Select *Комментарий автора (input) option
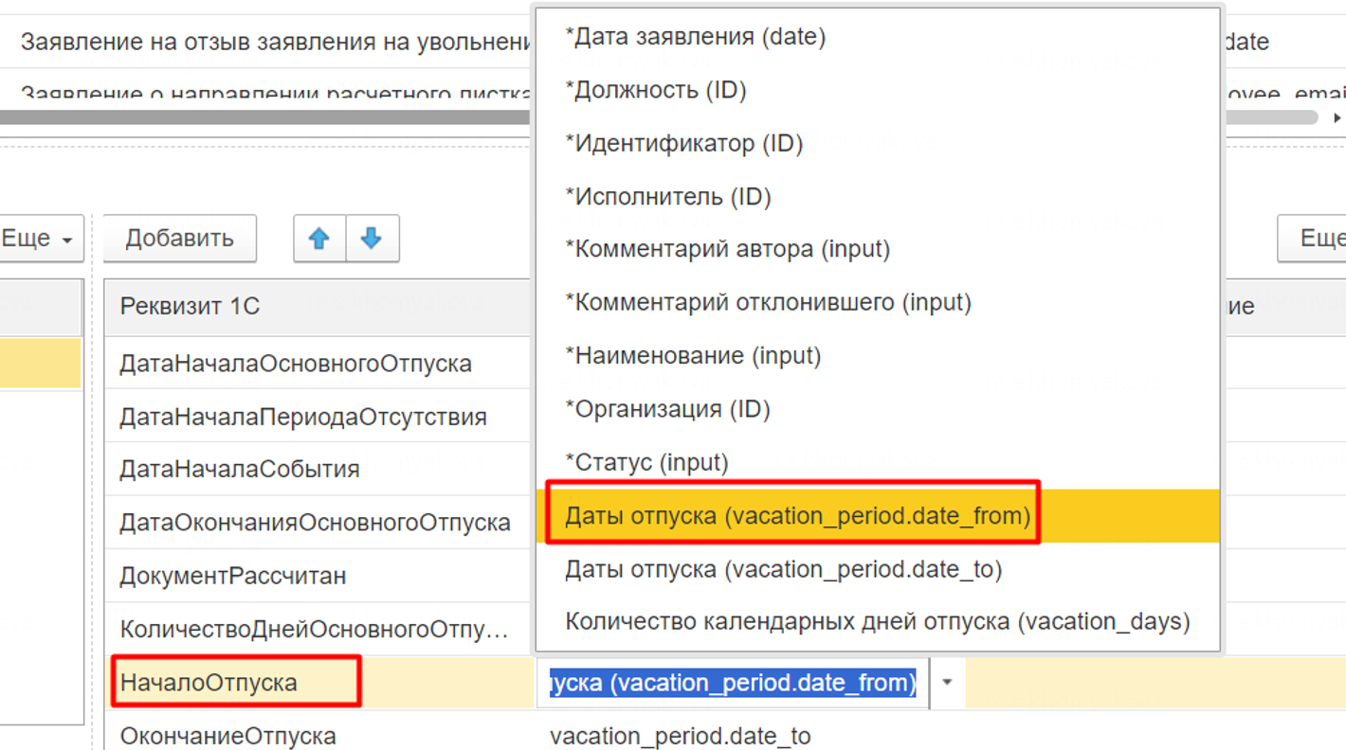The image size is (1346, 750). tap(727, 249)
